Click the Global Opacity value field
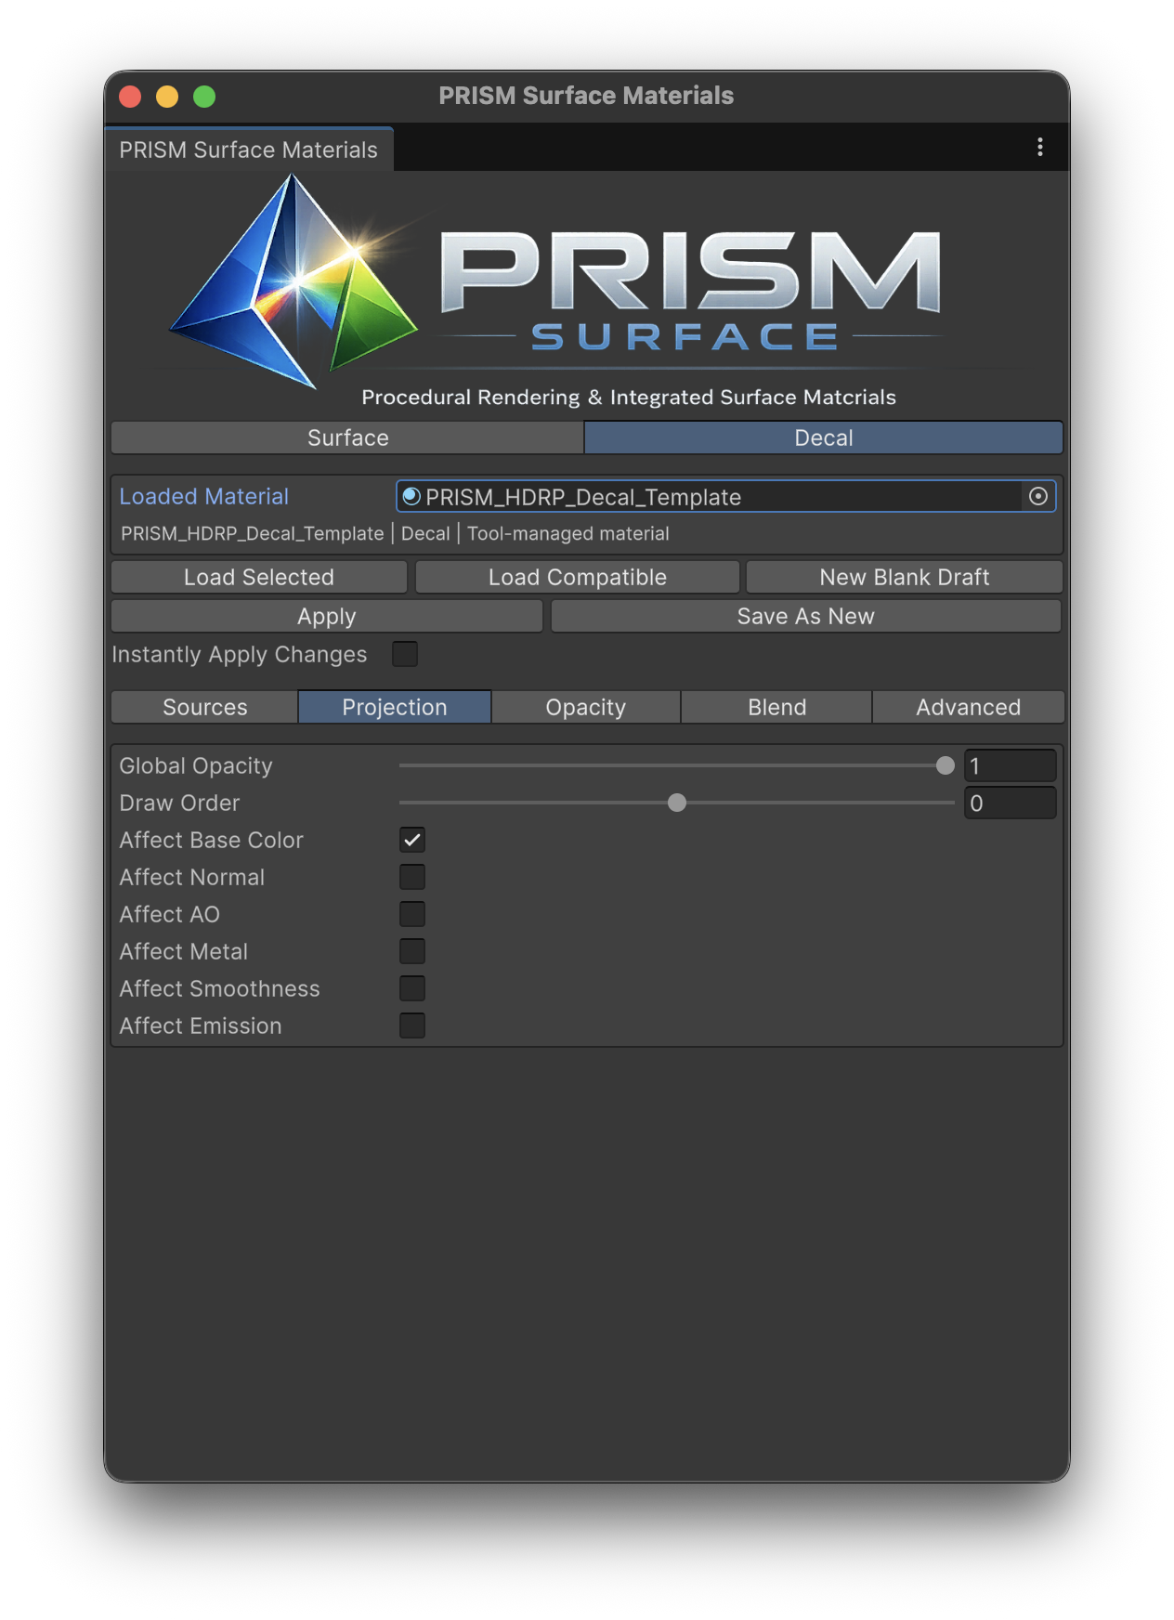This screenshot has width=1174, height=1620. (x=1010, y=766)
